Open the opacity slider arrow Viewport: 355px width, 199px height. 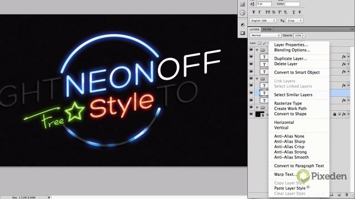304,35
